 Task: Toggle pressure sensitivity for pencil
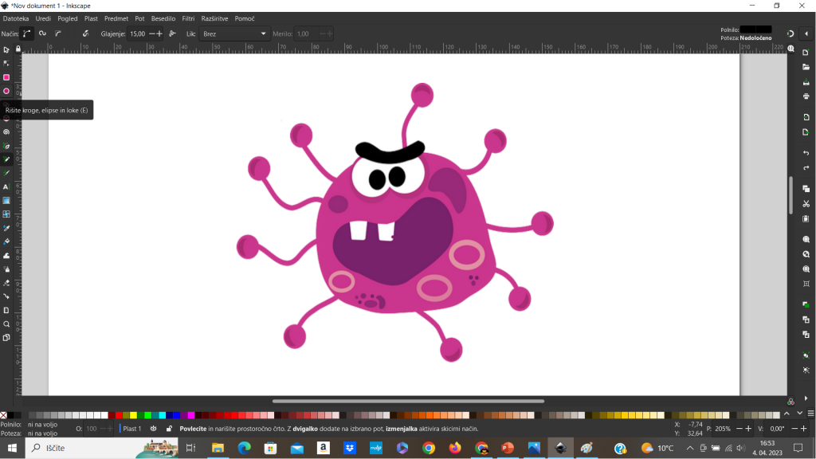pyautogui.click(x=86, y=33)
